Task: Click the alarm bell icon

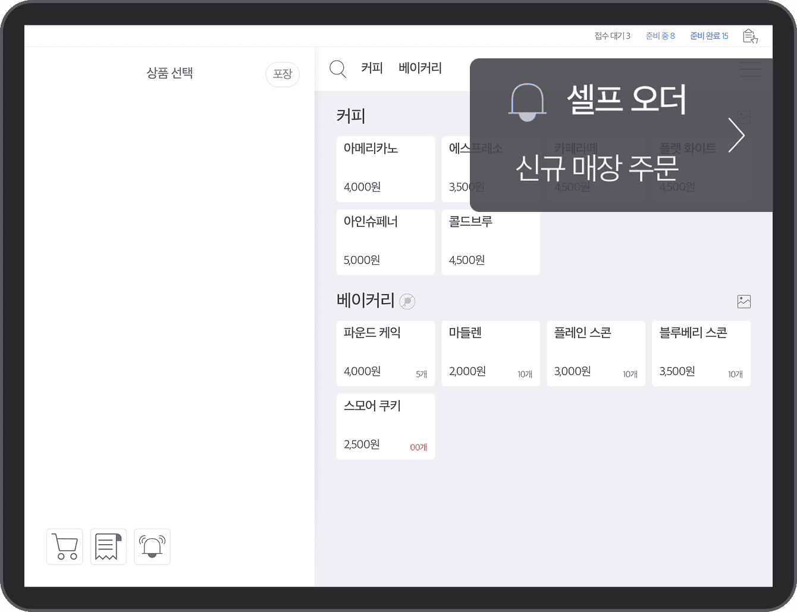Action: 152,547
